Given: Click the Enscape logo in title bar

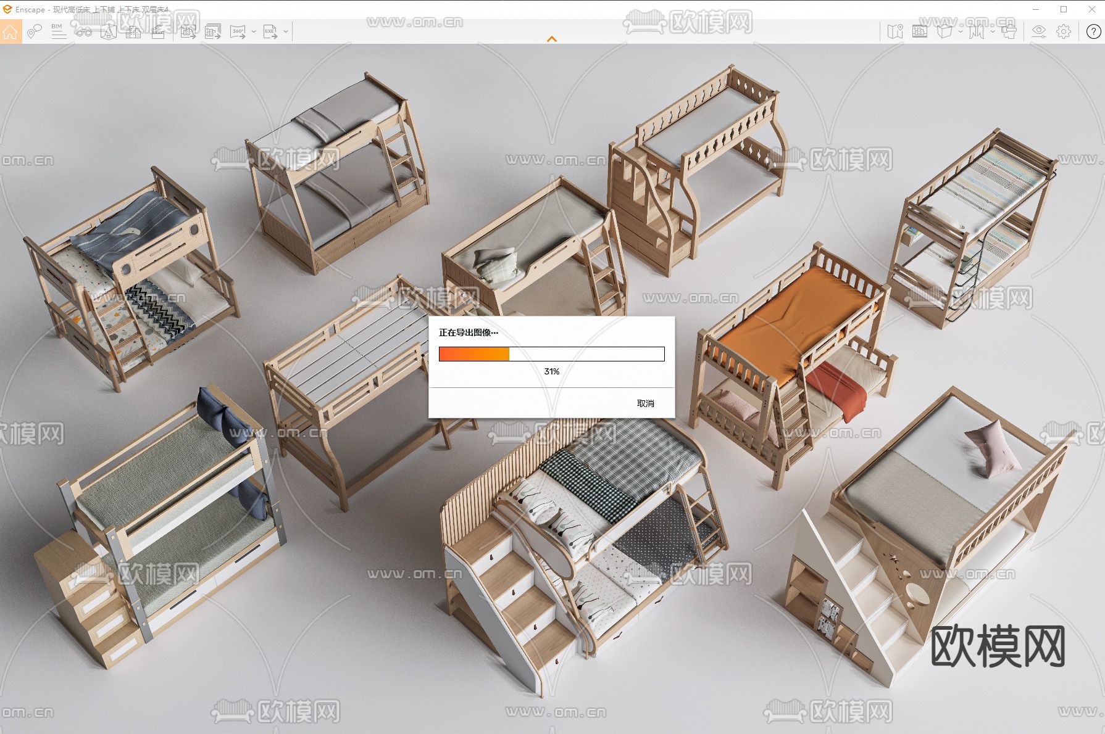Looking at the screenshot, I should (x=7, y=9).
